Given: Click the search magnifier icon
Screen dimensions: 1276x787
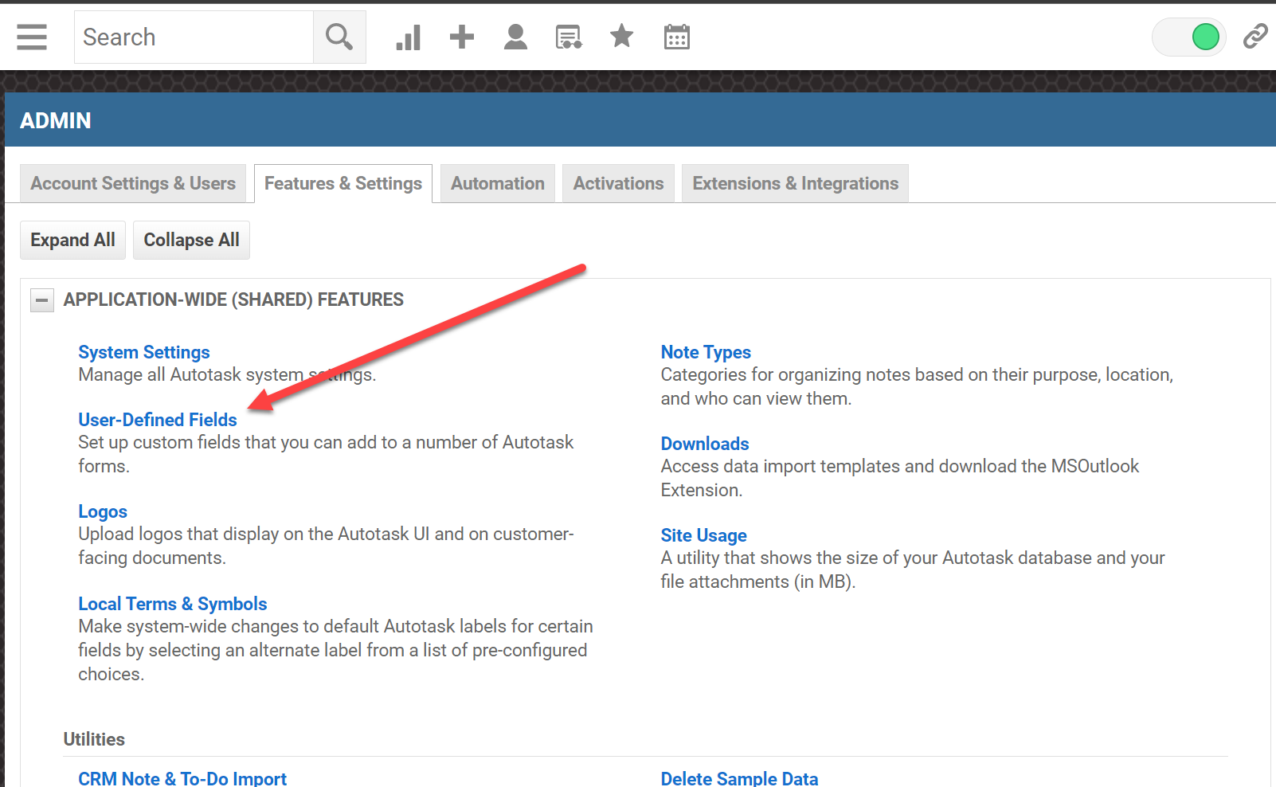Looking at the screenshot, I should point(339,37).
